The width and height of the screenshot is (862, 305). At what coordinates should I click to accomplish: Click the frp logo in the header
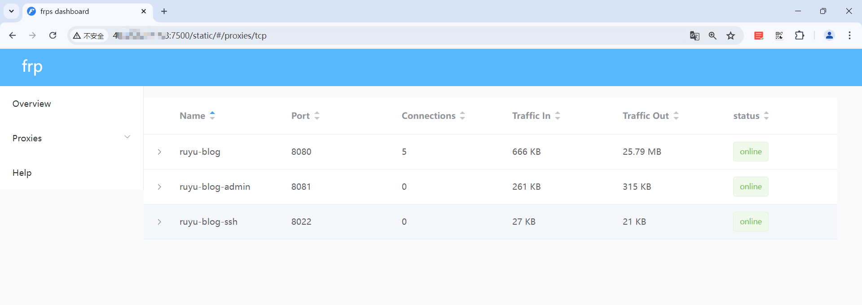click(x=32, y=67)
